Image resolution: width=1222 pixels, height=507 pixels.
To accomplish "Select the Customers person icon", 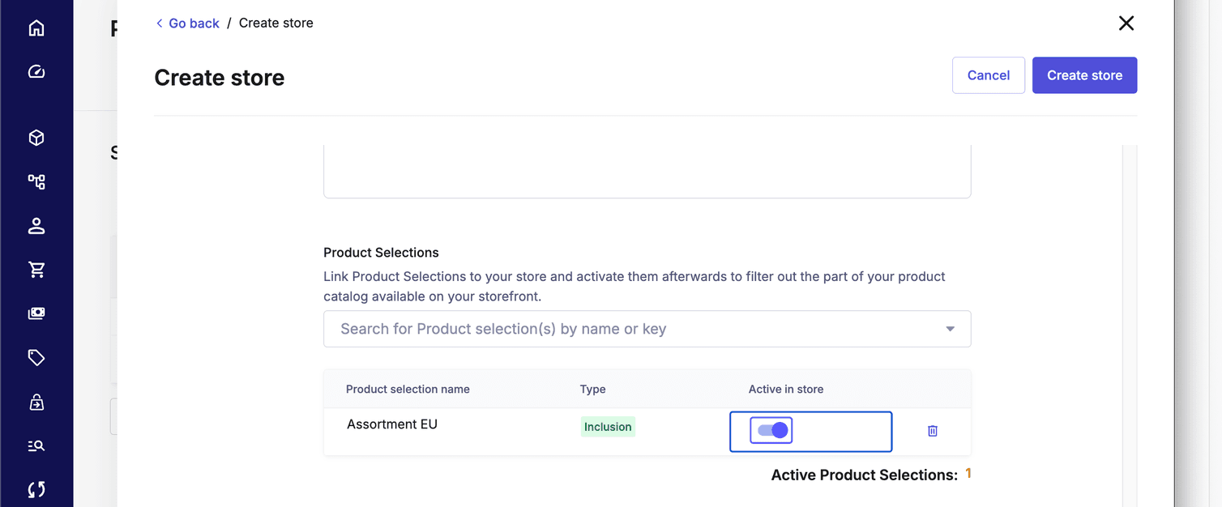I will pos(36,225).
